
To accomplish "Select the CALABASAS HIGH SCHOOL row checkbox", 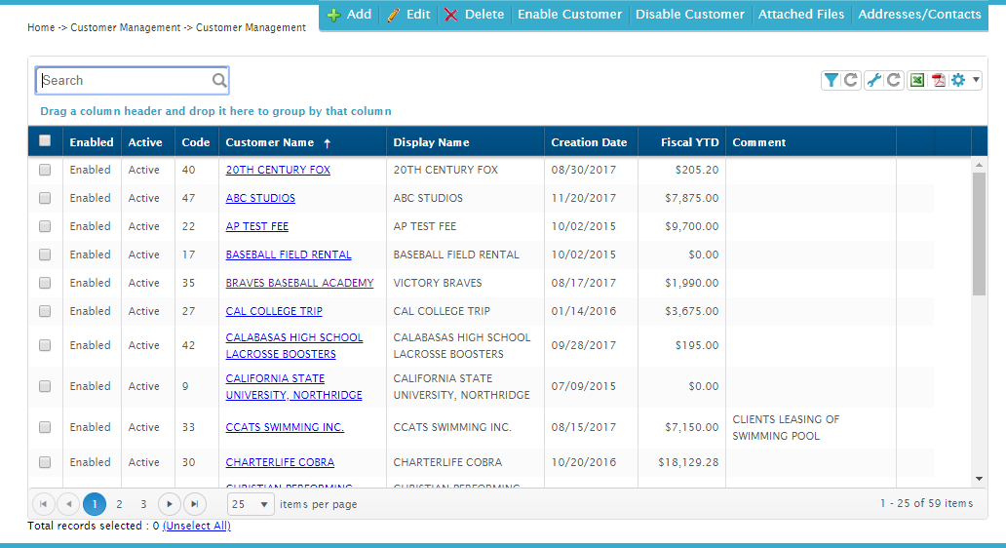I will (x=45, y=345).
